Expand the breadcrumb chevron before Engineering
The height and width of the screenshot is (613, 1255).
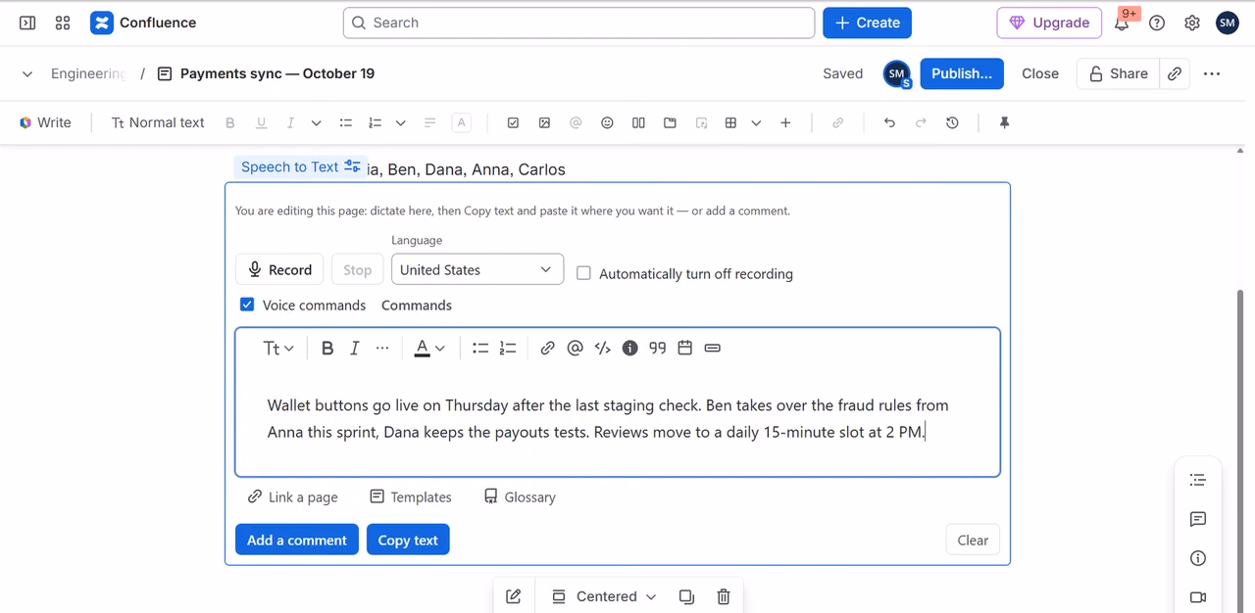pyautogui.click(x=27, y=73)
